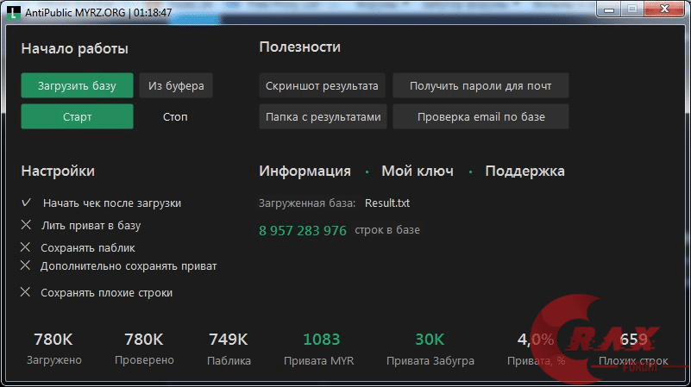Click the AntiPublic app icon in title bar

click(14, 12)
